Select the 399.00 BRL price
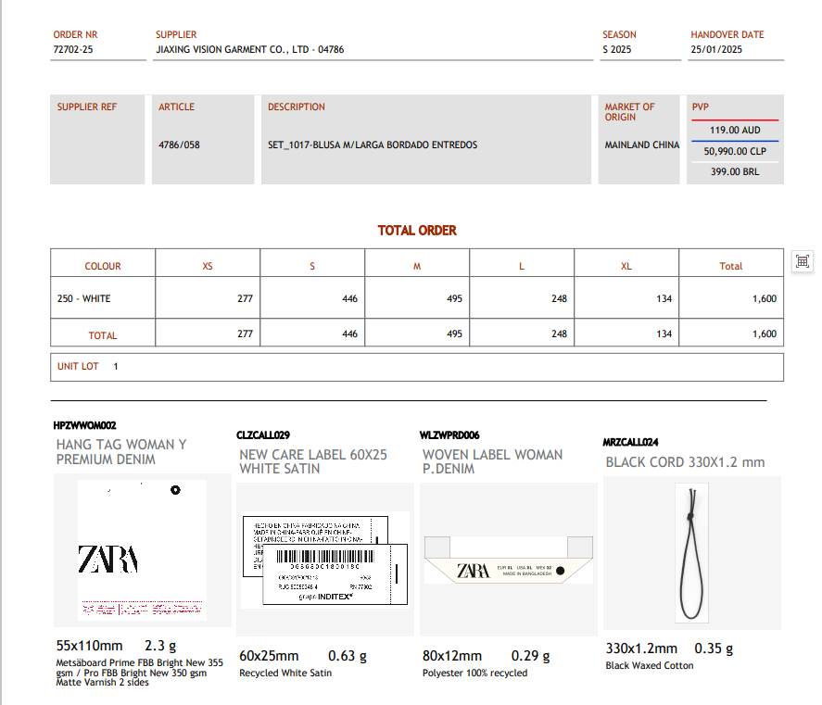The height and width of the screenshot is (705, 822). tap(735, 171)
